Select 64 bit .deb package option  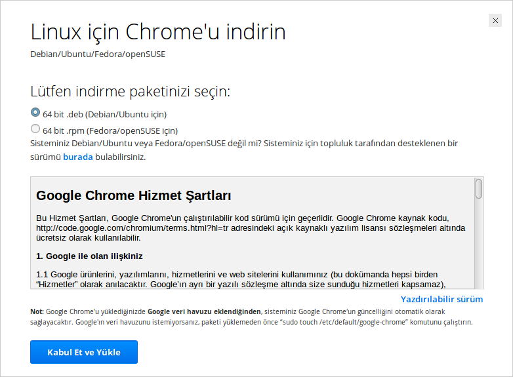point(35,113)
